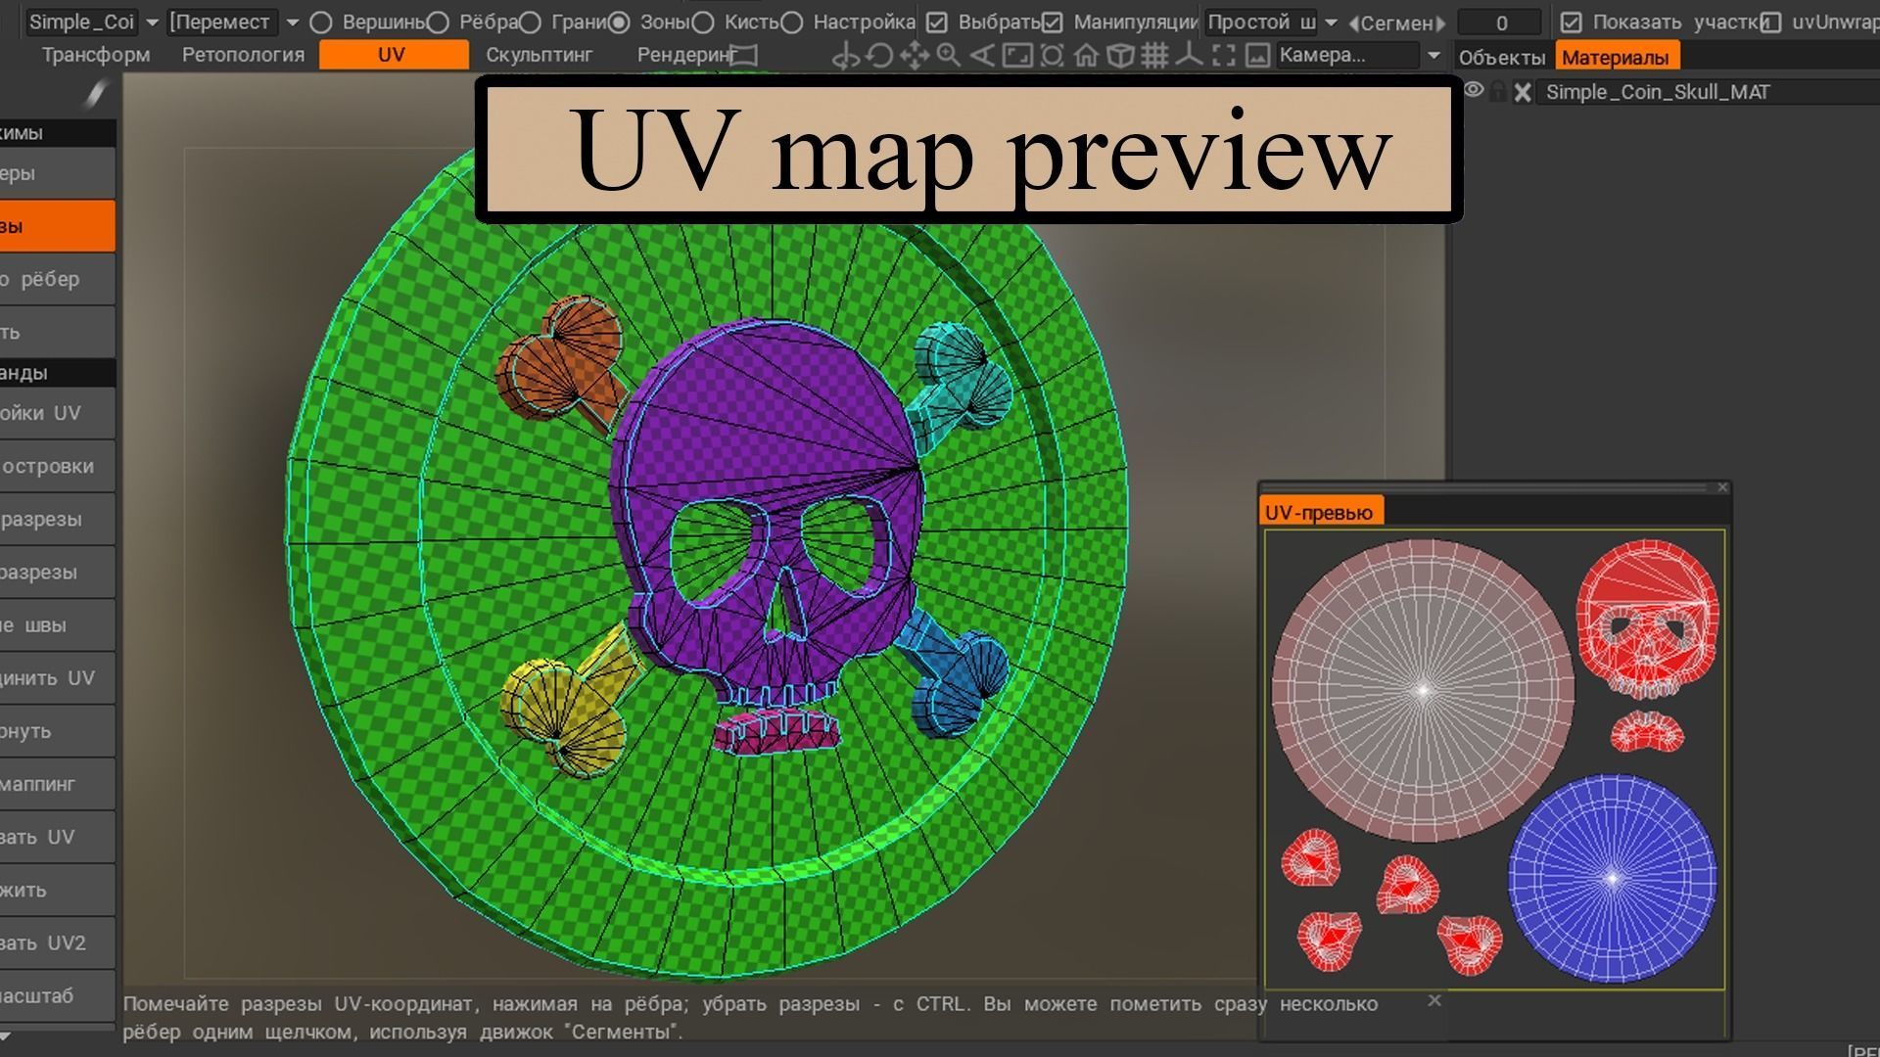
Task: Select the Рёбра radio button
Action: pyautogui.click(x=438, y=22)
